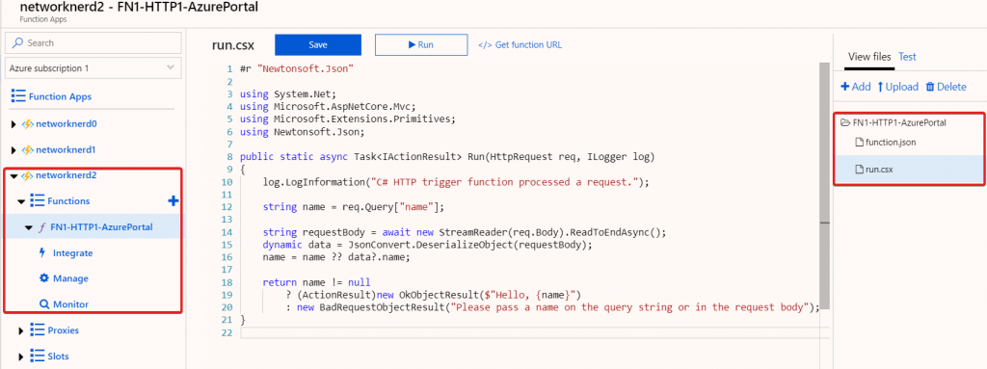Screen dimensions: 987x369
Task: Click the Add plus icon in files panel
Action: (844, 87)
